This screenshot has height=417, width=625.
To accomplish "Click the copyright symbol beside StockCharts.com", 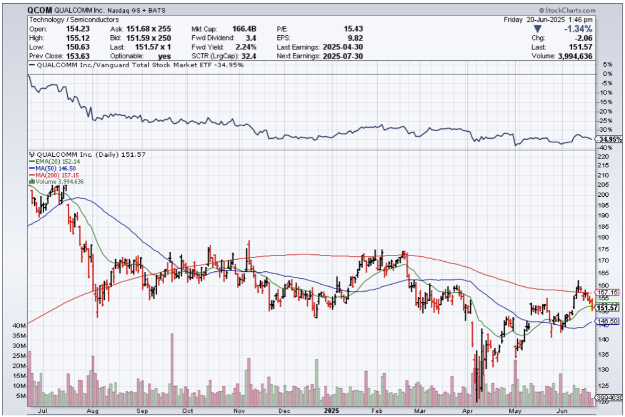I will click(541, 10).
